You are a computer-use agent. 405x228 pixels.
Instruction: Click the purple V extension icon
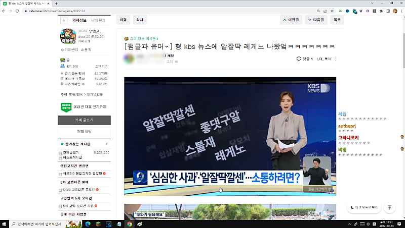pyautogui.click(x=361, y=11)
